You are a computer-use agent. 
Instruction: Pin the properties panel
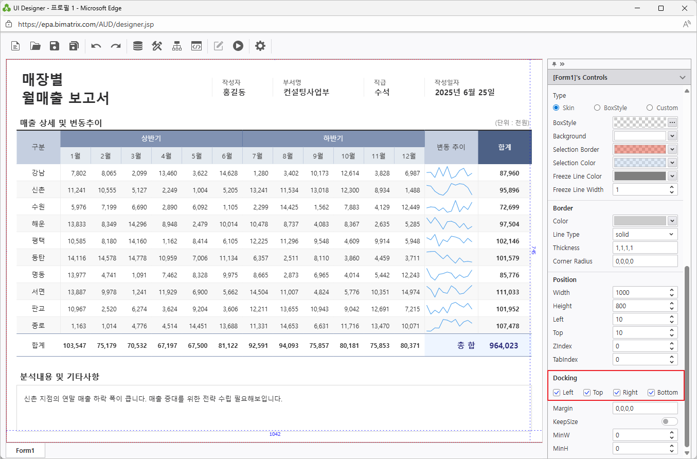click(554, 64)
